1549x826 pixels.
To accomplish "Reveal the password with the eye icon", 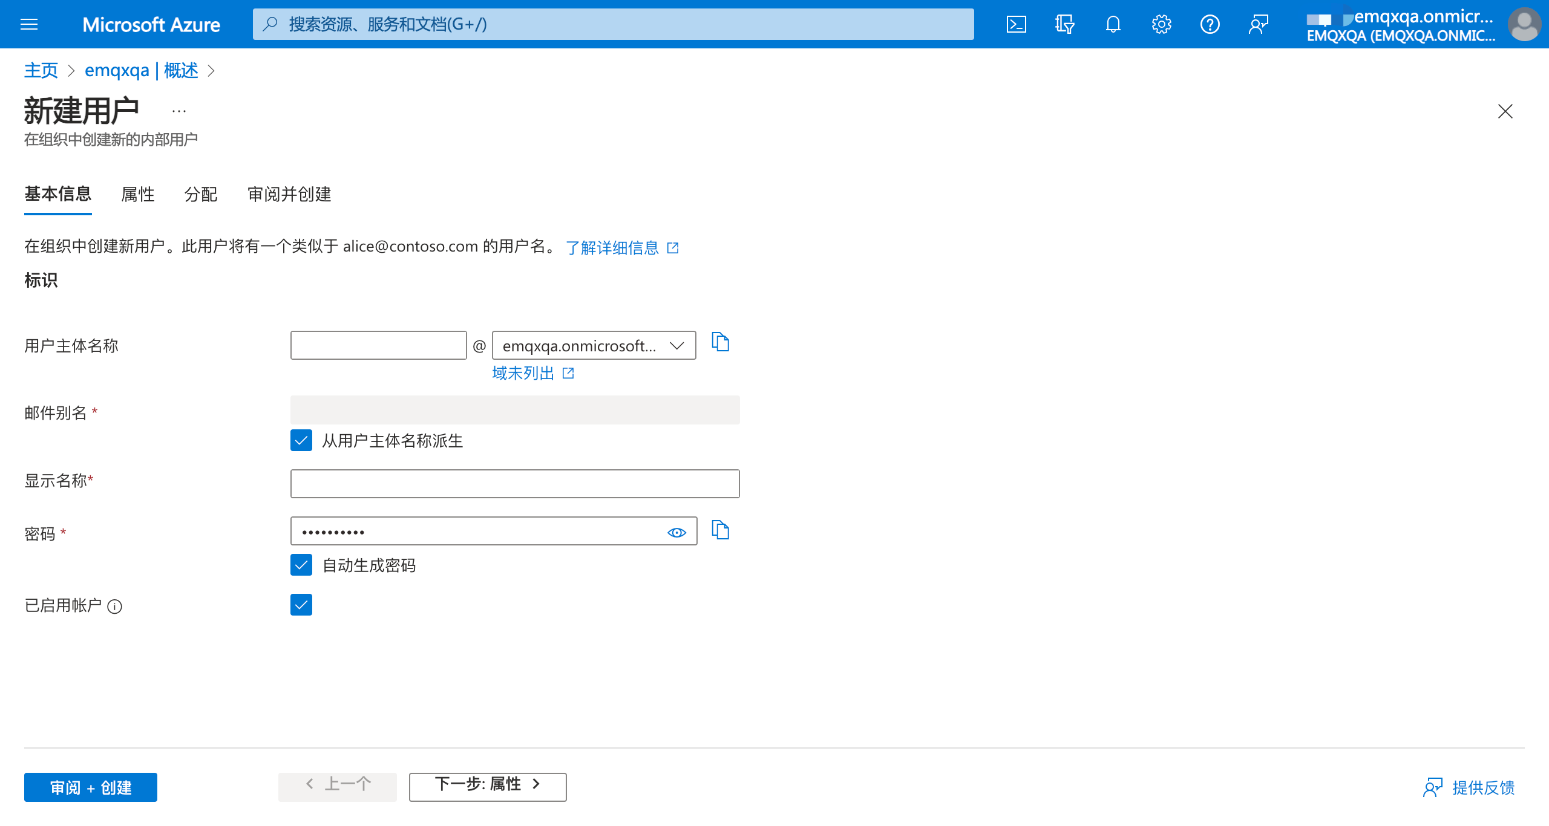I will pyautogui.click(x=677, y=532).
